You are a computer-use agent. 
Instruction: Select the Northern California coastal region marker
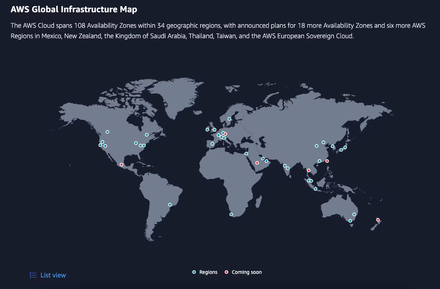tap(100, 145)
